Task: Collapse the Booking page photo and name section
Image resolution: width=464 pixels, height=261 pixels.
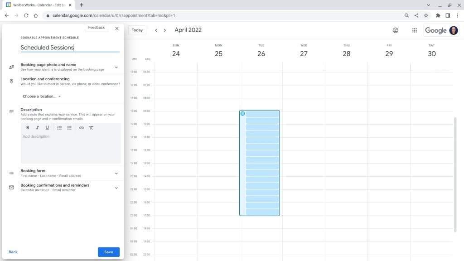Action: [x=116, y=66]
